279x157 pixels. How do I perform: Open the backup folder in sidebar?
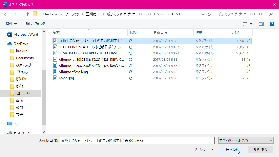pyautogui.click(x=19, y=51)
